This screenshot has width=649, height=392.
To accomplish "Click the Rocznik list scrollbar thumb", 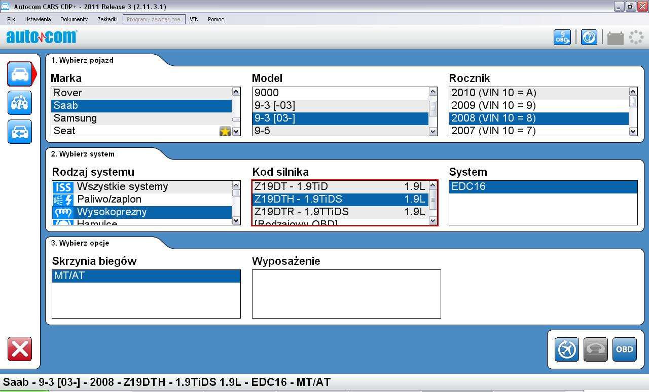I will (633, 101).
